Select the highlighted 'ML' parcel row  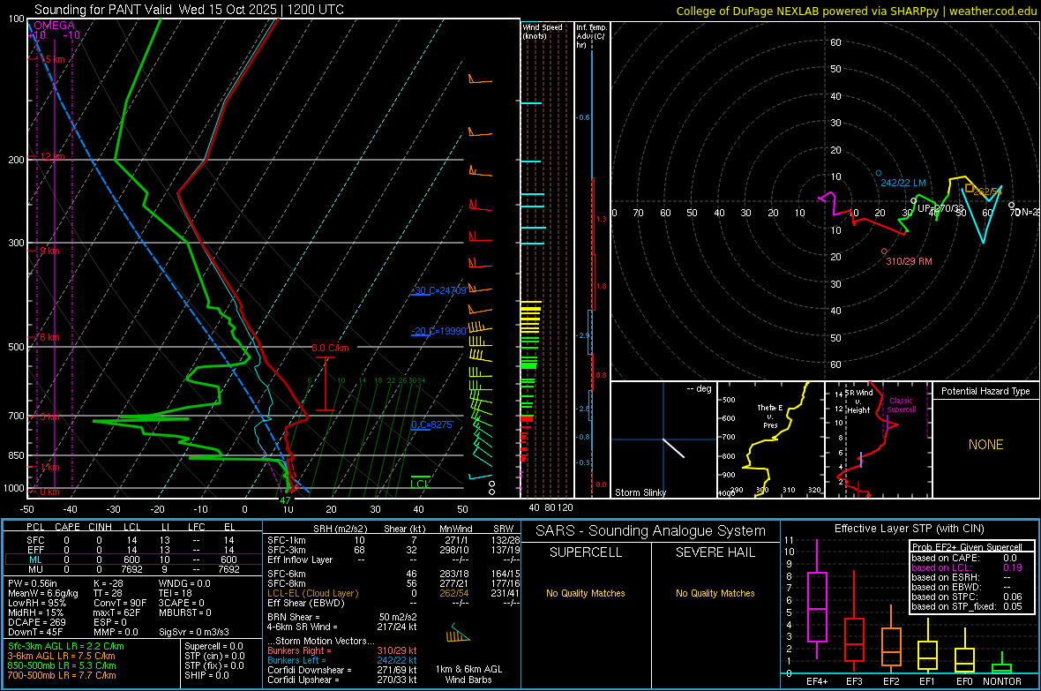132,560
